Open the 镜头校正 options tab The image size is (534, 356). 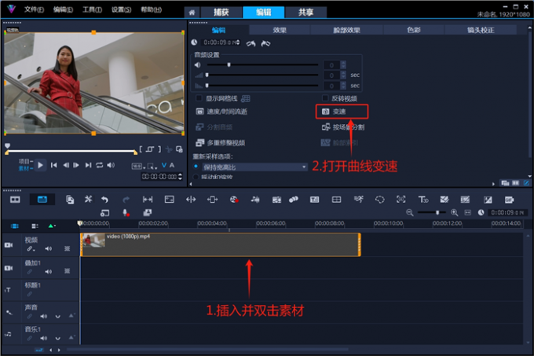481,30
